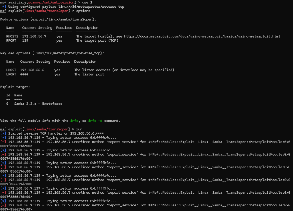The height and width of the screenshot is (211, 293).
Task: Select the RHOSTS value 192.168.56.7
Action: coord(34,36)
